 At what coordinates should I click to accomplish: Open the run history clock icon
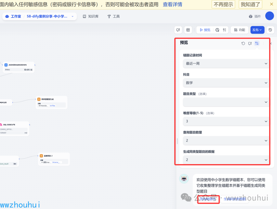click(x=217, y=30)
